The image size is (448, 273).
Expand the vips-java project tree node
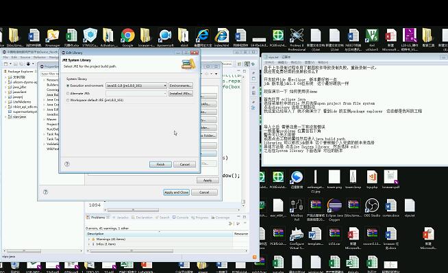(5, 117)
